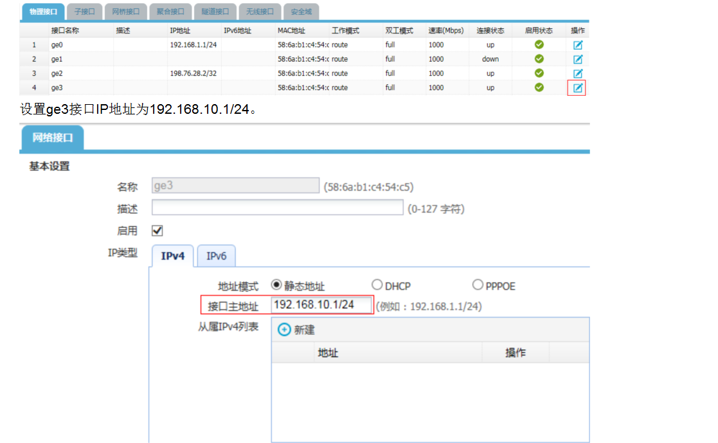Switch to the IPv6 tab
Viewport: 718px width, 443px height.
(x=216, y=256)
